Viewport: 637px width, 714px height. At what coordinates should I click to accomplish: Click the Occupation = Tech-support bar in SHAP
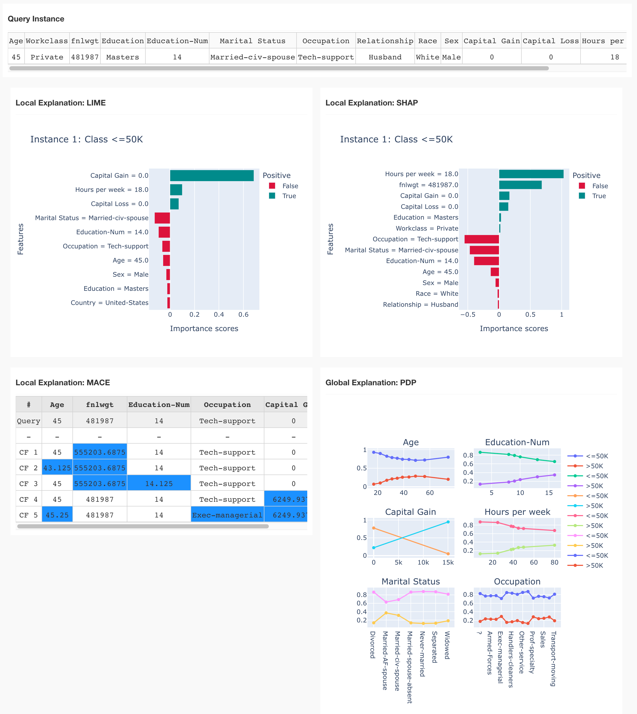click(482, 239)
